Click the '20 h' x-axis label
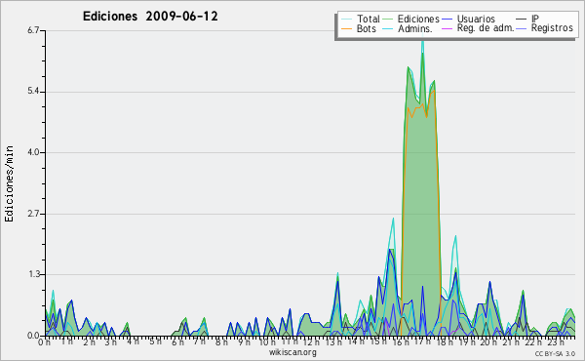This screenshot has height=361, width=585. click(488, 342)
